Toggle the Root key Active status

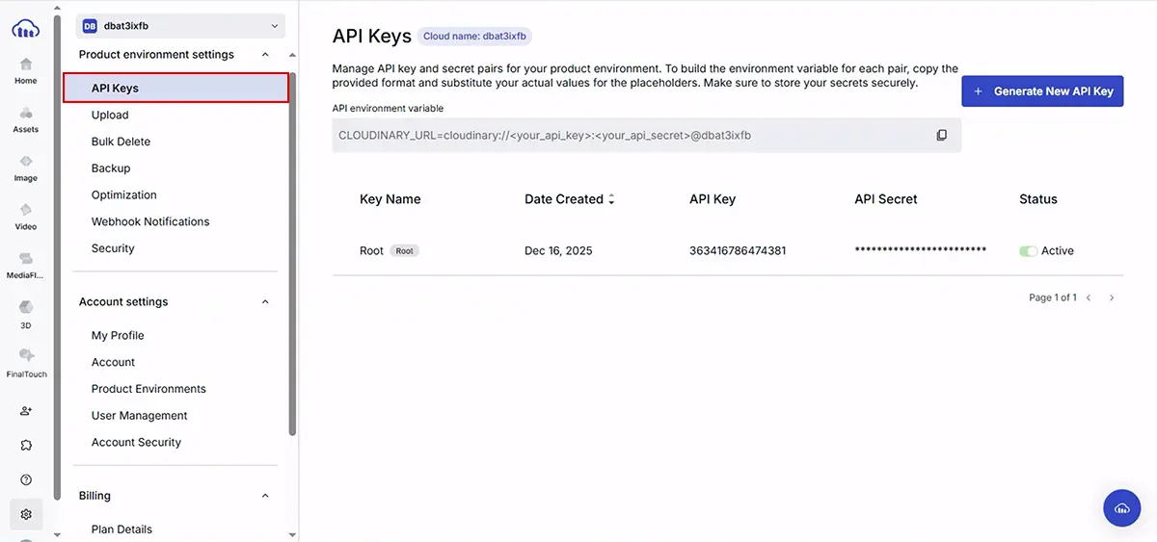click(x=1028, y=251)
